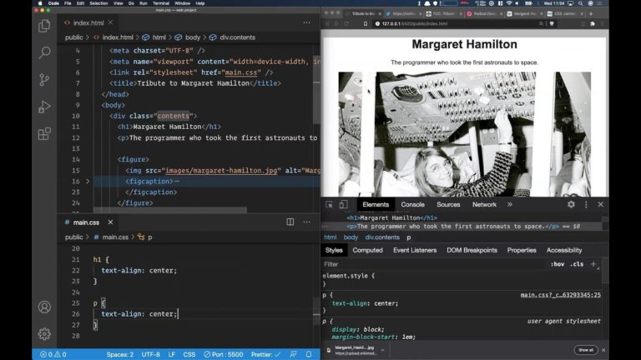
Task: Select html in DevTools breadcrumb
Action: (x=330, y=237)
